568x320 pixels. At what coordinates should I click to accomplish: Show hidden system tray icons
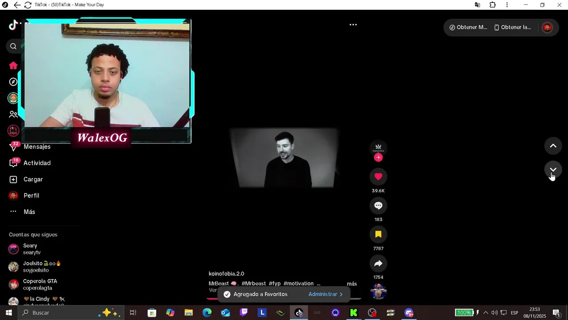[485, 313]
